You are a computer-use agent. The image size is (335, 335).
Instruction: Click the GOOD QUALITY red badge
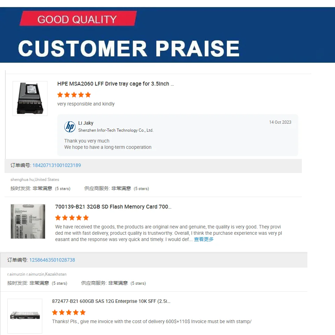78,19
